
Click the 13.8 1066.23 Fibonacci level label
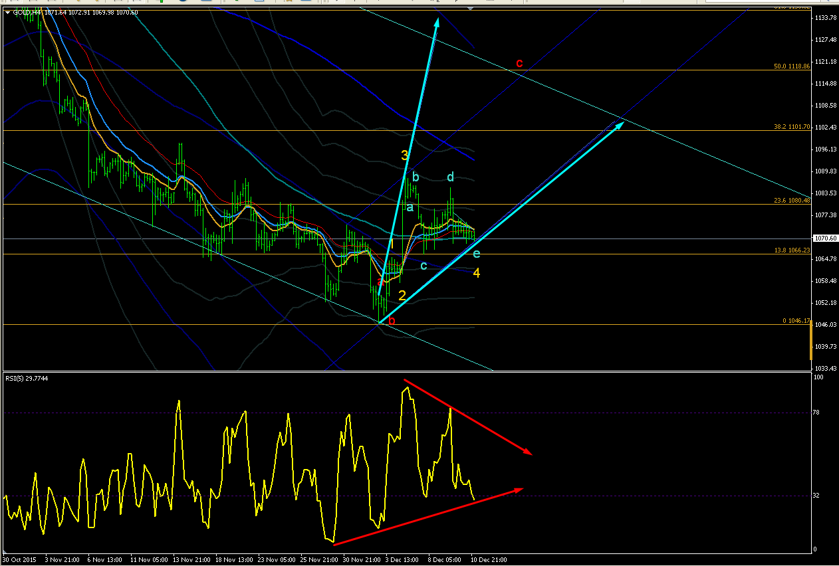coord(792,250)
